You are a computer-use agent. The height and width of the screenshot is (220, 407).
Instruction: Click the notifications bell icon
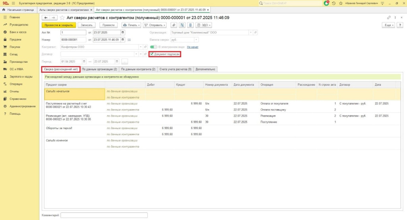(x=326, y=3)
